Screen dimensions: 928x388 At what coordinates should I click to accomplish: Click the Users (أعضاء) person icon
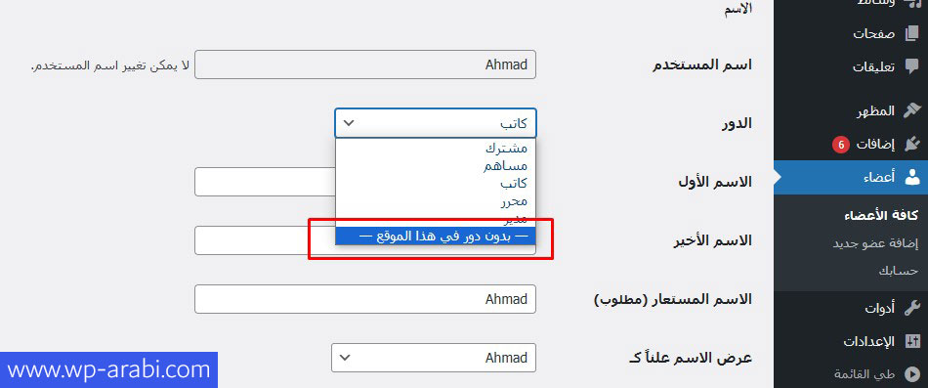[912, 177]
